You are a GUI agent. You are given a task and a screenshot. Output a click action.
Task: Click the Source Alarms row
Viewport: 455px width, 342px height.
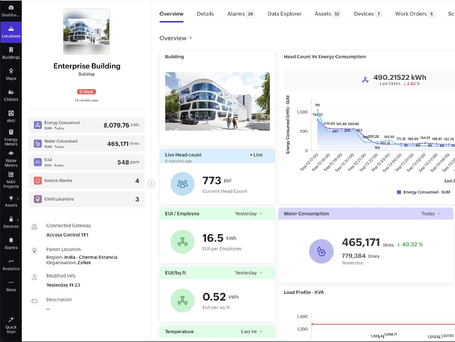pyautogui.click(x=86, y=181)
